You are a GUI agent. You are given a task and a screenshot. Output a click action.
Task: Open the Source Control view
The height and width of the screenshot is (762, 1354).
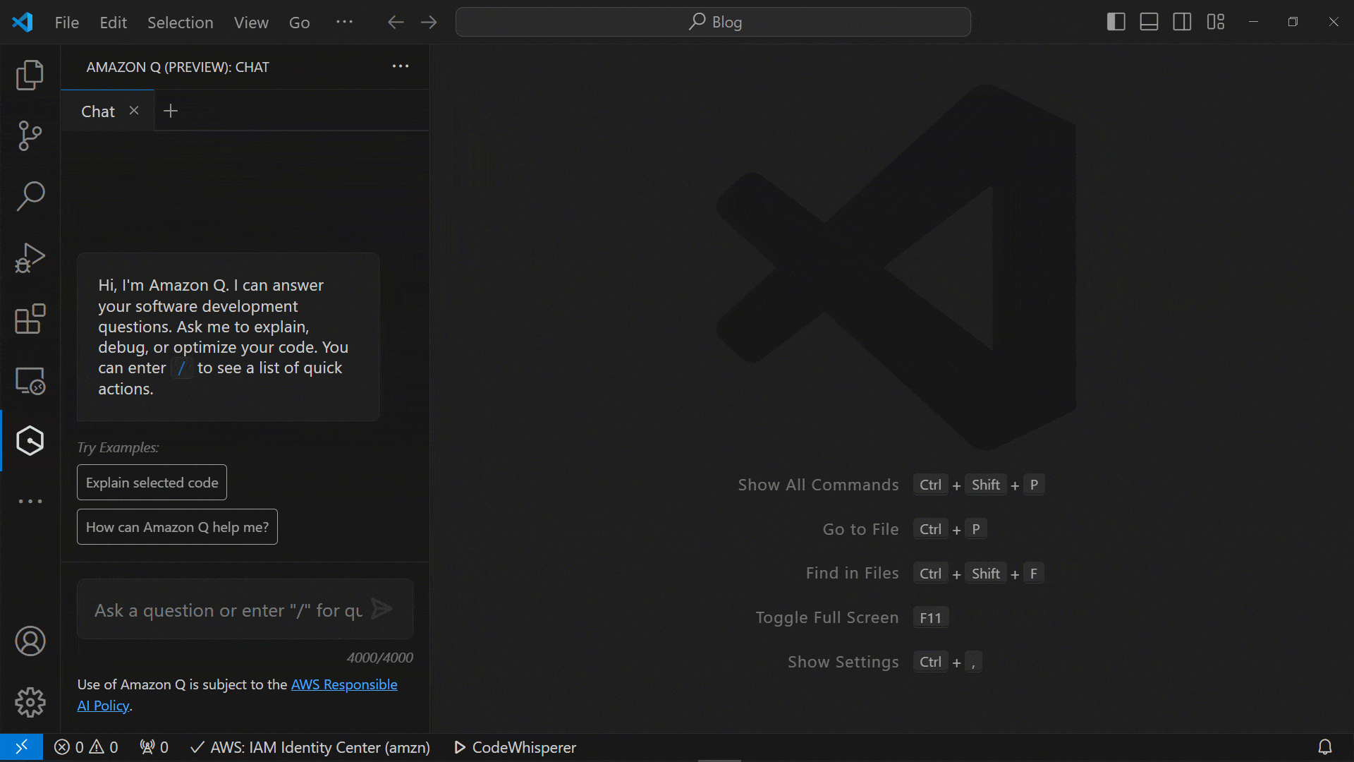tap(30, 135)
